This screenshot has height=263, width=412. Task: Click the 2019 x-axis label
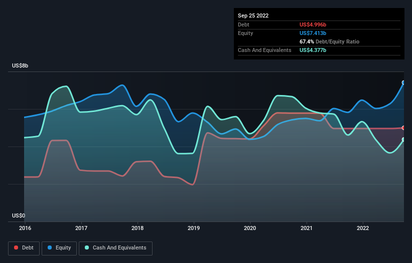pos(194,228)
